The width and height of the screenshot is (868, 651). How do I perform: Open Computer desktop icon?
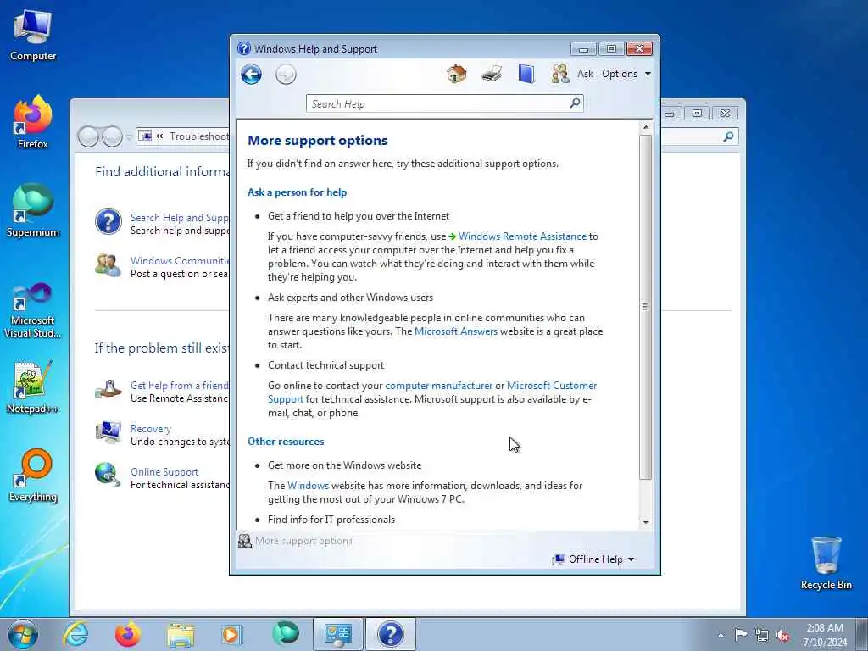[x=33, y=36]
